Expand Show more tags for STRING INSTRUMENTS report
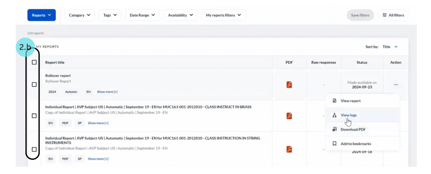Viewport: 431px width, 174px height. pyautogui.click(x=98, y=159)
